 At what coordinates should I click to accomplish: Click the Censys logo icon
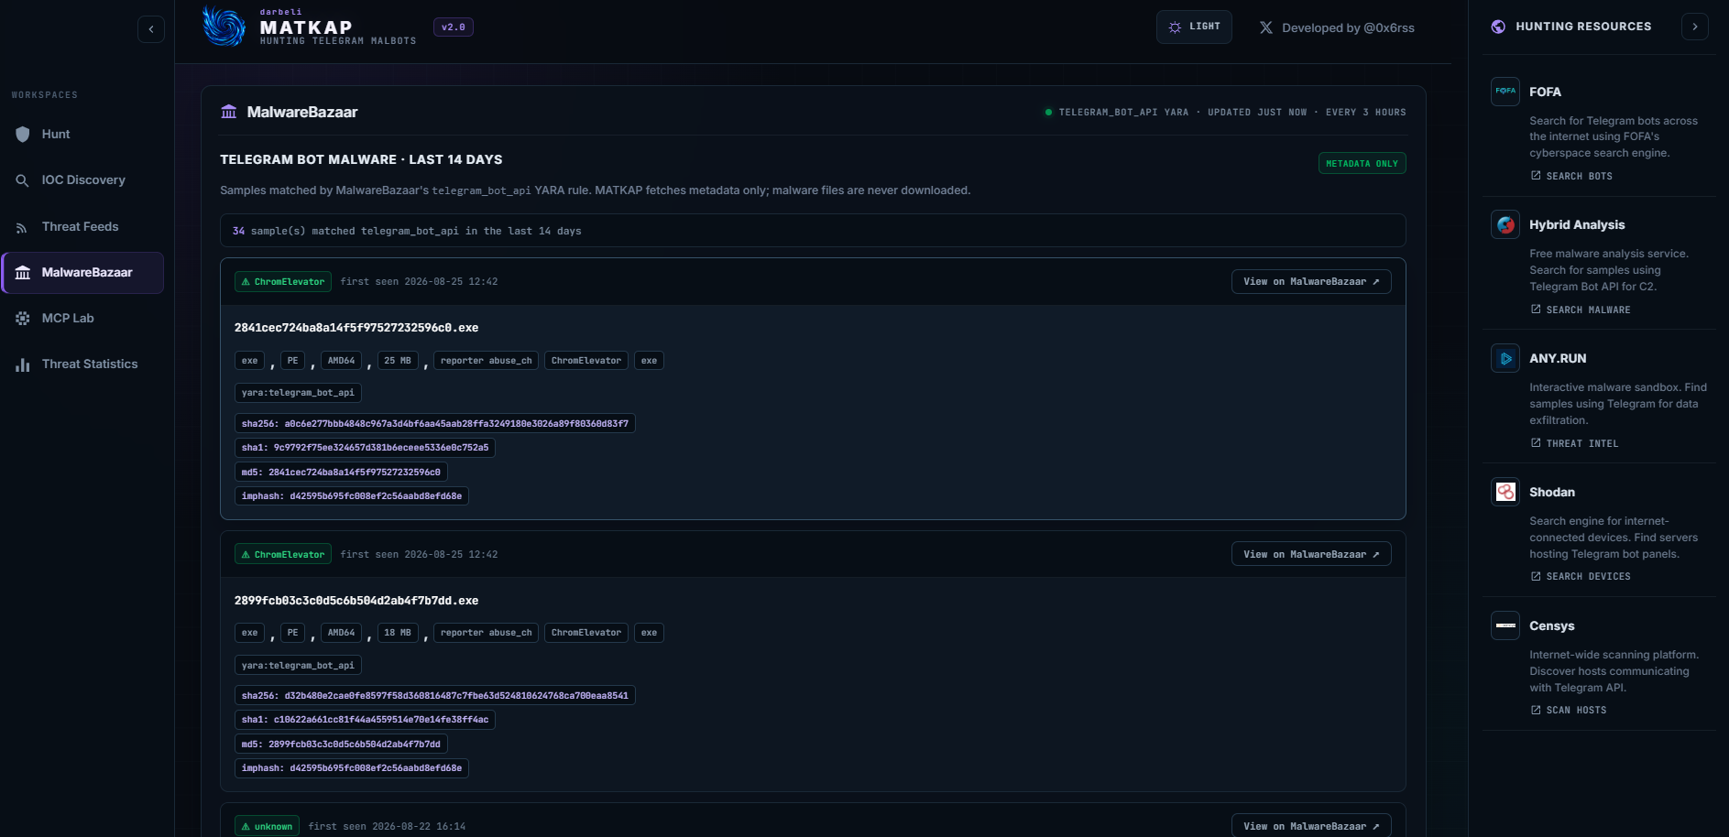tap(1505, 625)
